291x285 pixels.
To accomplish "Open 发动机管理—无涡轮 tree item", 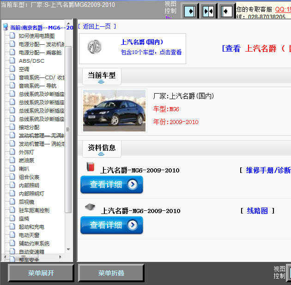I will point(42,136).
